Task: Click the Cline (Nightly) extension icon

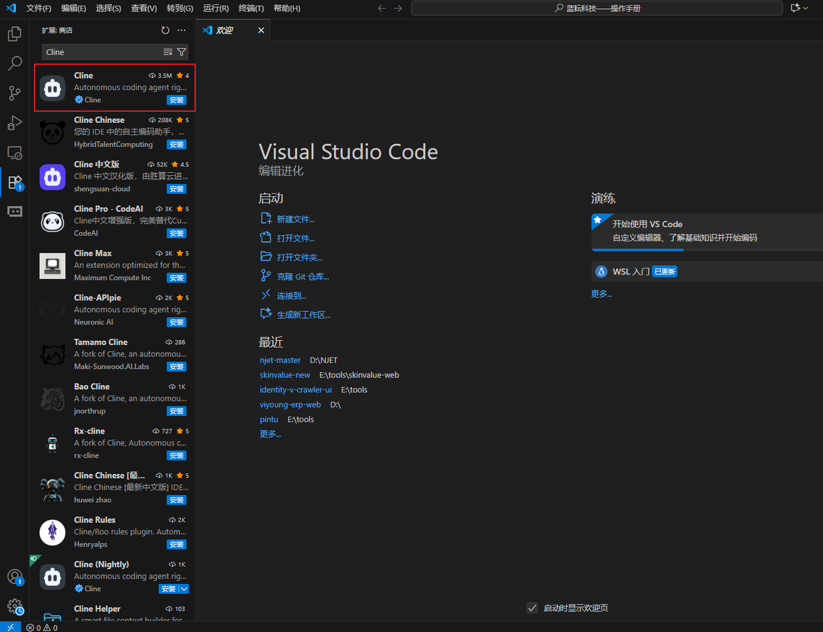Action: [x=53, y=577]
